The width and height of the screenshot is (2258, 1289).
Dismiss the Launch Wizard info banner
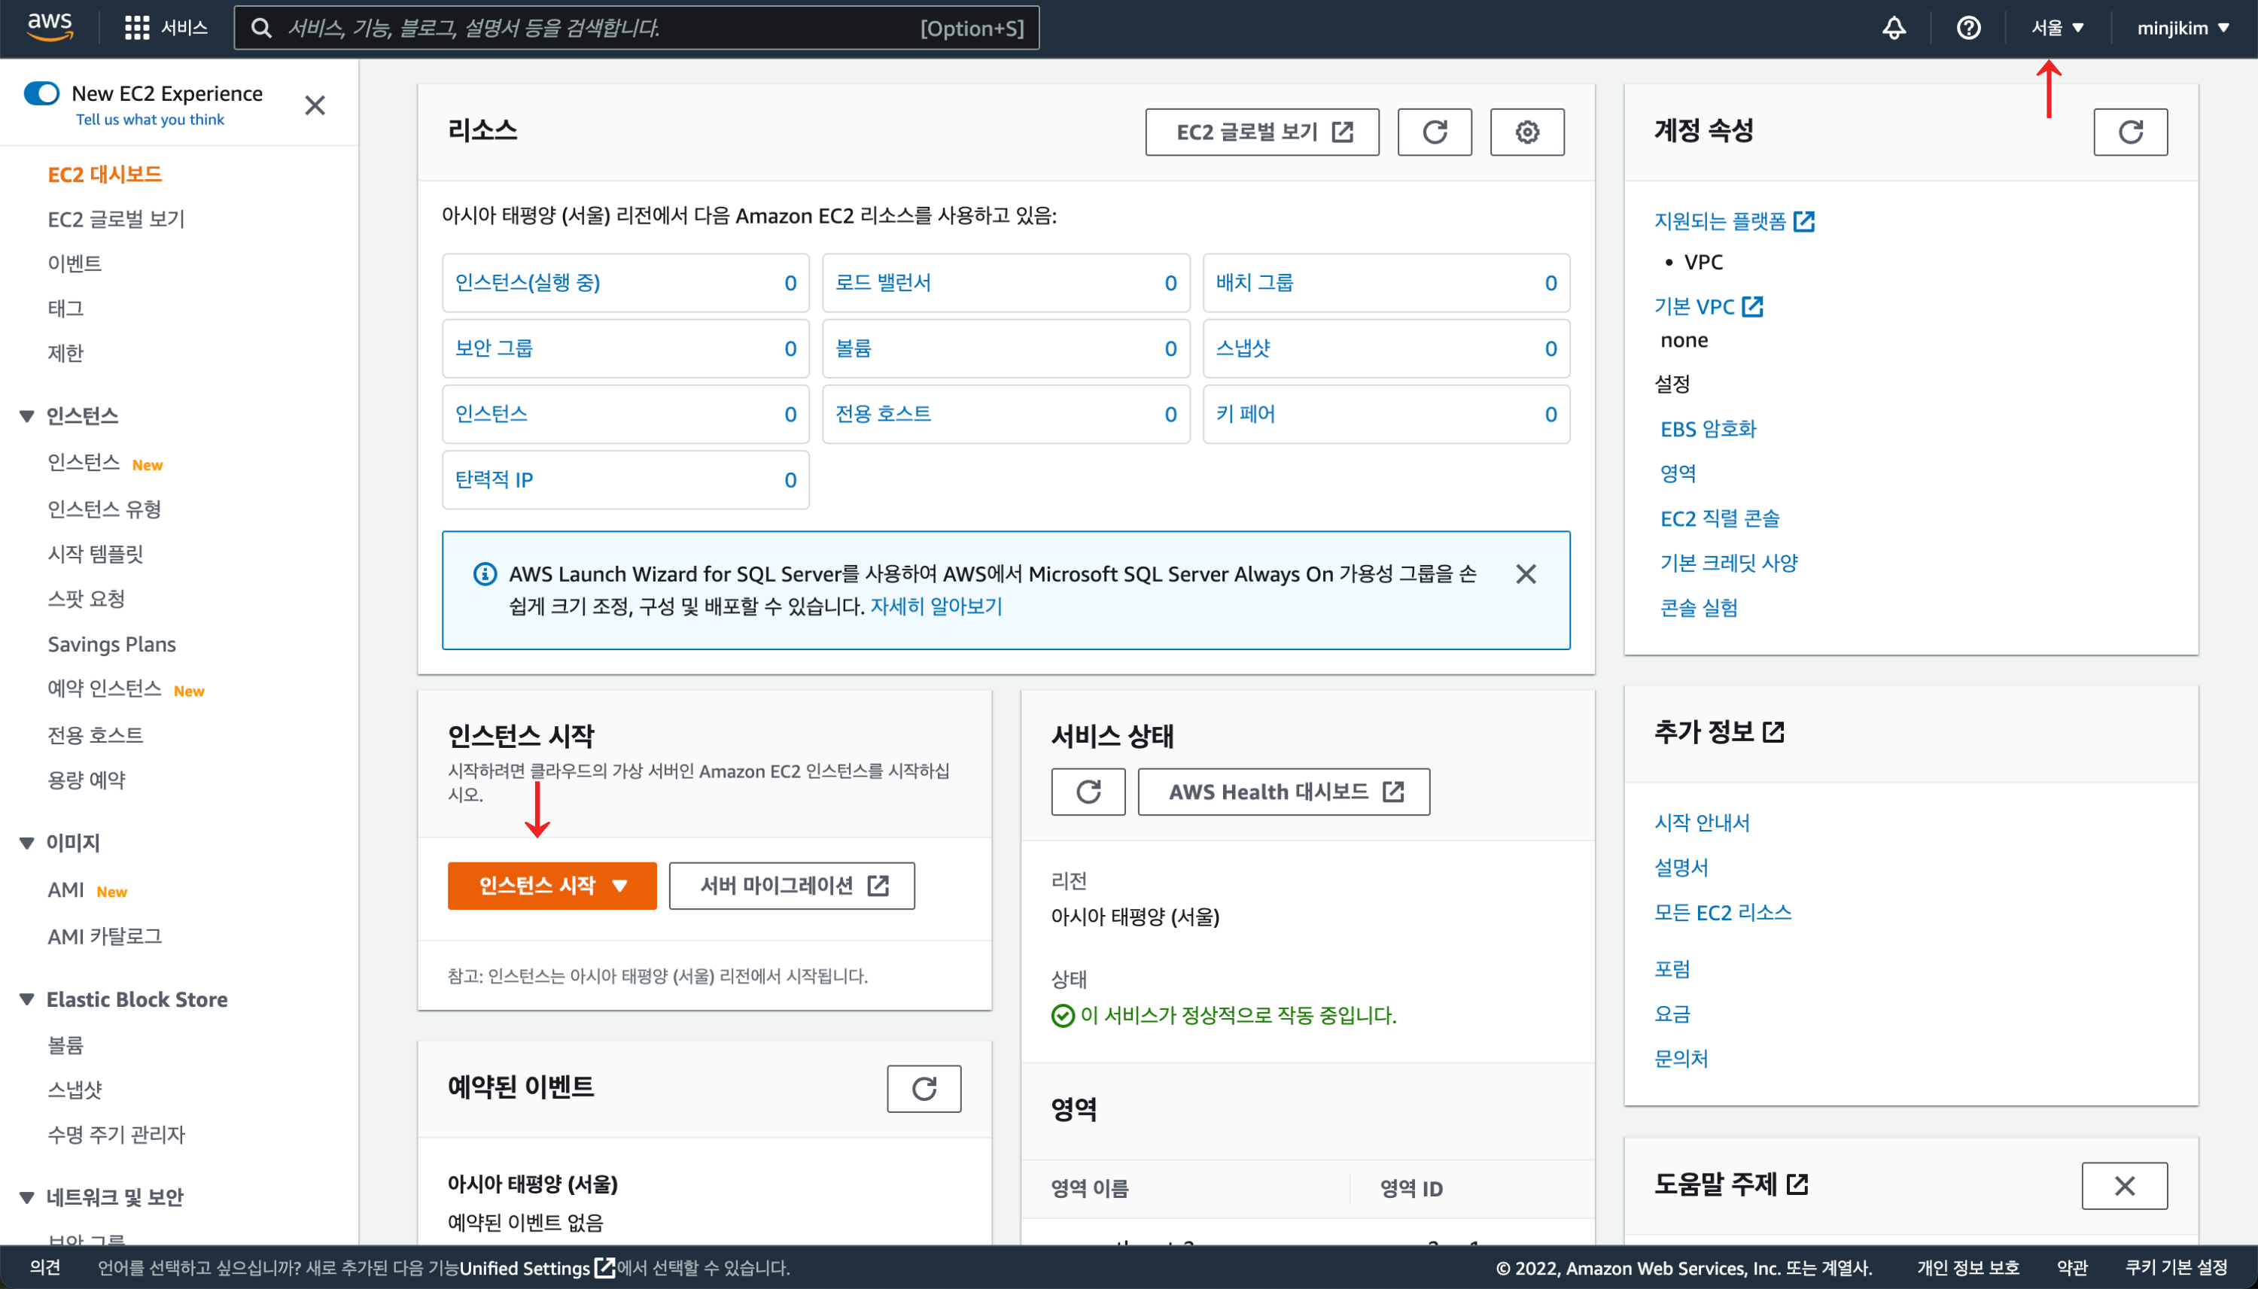[1525, 573]
